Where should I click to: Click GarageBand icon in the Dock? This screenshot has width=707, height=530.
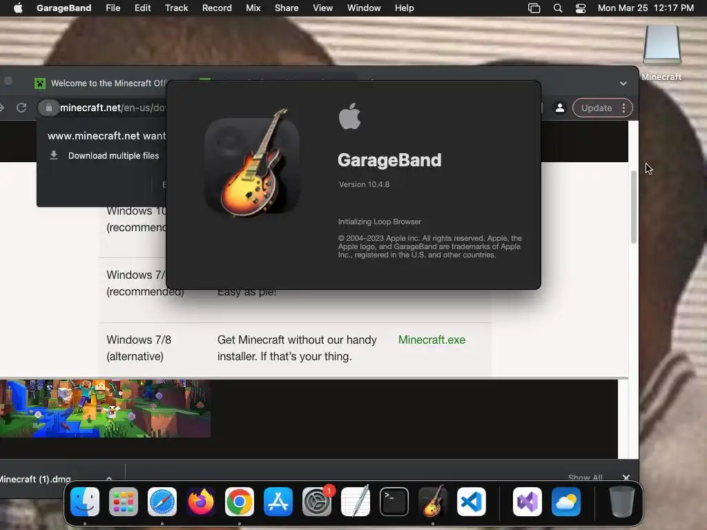[433, 502]
